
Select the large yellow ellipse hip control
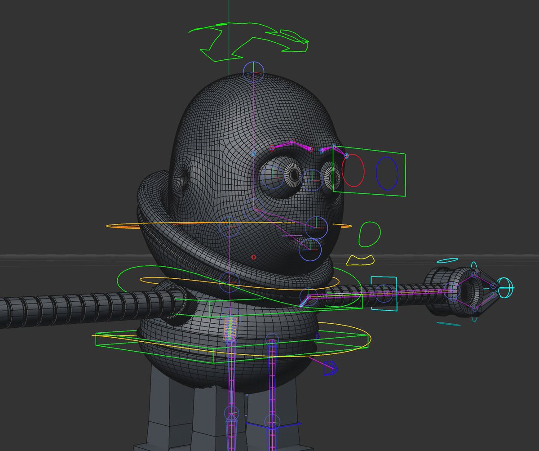coord(232,339)
